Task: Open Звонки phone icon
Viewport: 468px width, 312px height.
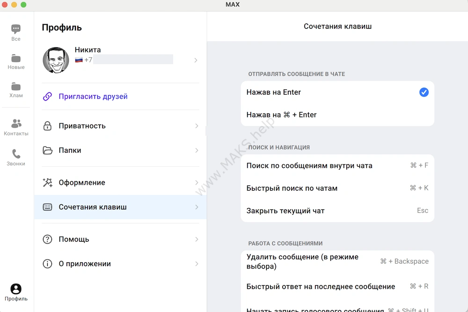Action: [16, 154]
